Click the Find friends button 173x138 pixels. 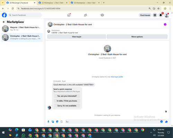(x=145, y=15)
